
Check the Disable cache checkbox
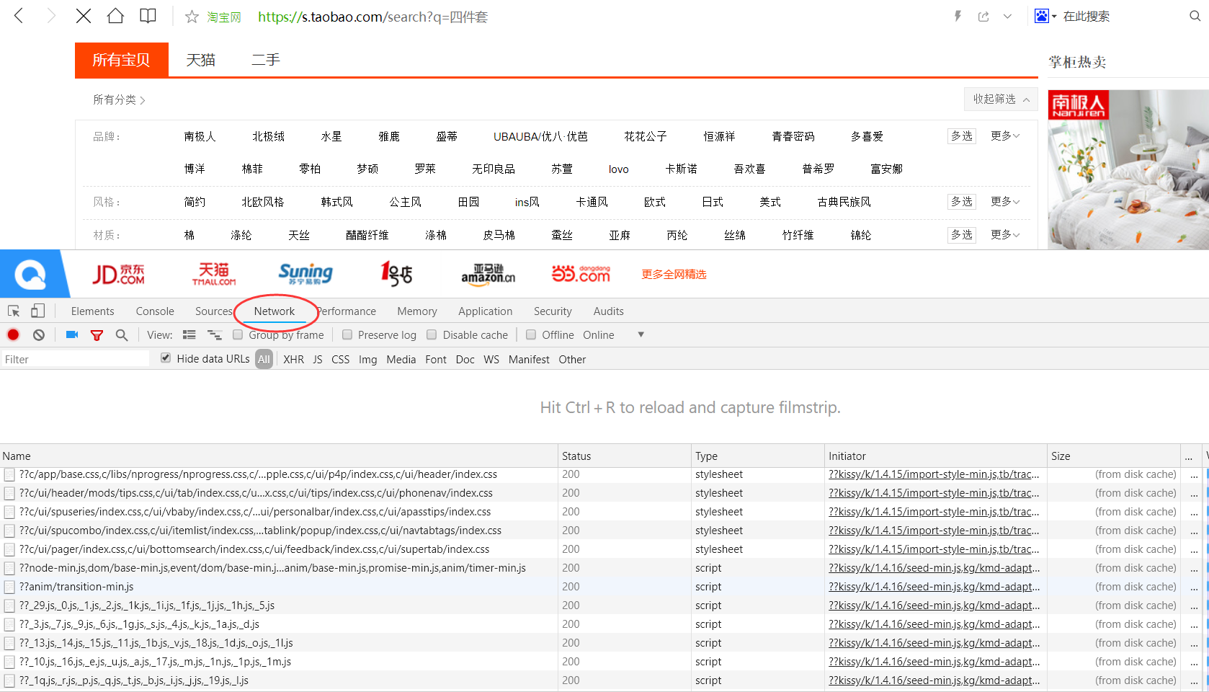[x=432, y=334]
